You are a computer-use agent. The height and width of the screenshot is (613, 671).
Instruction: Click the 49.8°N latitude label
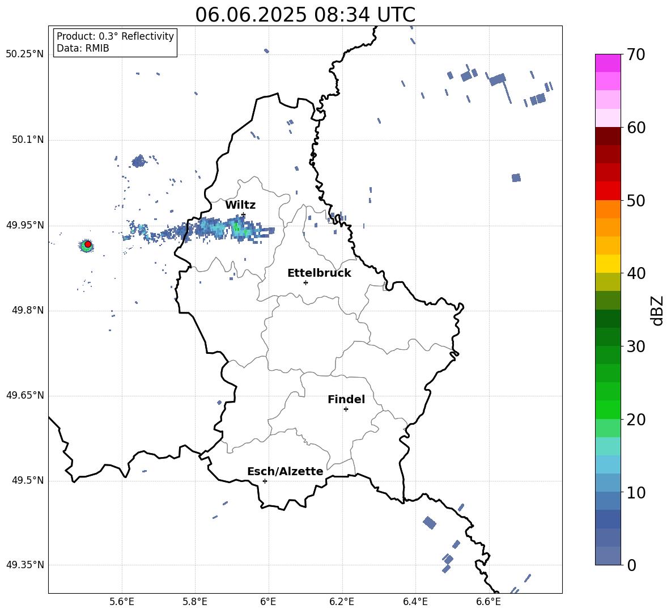[27, 310]
